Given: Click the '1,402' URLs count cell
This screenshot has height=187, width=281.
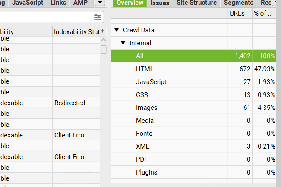Looking at the screenshot, I should click(240, 56).
